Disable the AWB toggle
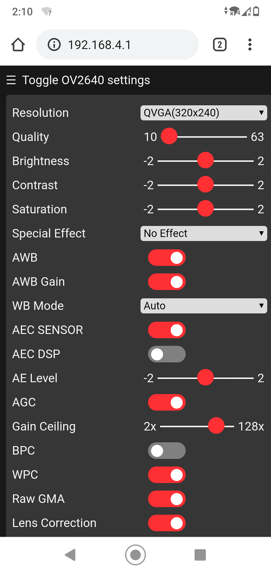Viewport: 271px width, 573px height. tap(167, 258)
